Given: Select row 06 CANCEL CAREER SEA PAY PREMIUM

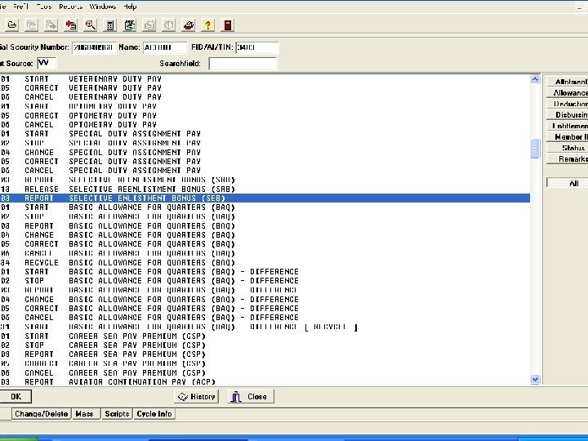Looking at the screenshot, I should tap(265, 372).
